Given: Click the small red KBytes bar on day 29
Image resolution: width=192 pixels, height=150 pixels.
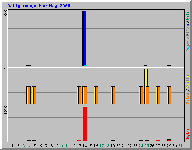Looking at the screenshot, I should tap(169, 140).
